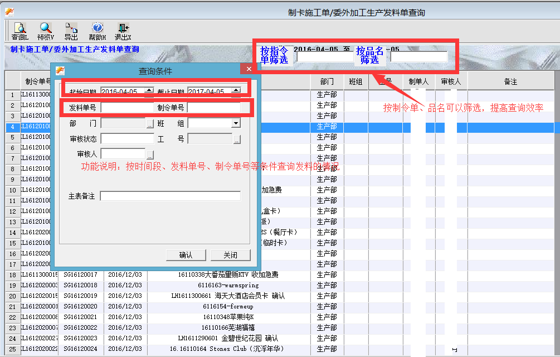
Task: Close the 查询条件 dialog
Action: coord(249,69)
